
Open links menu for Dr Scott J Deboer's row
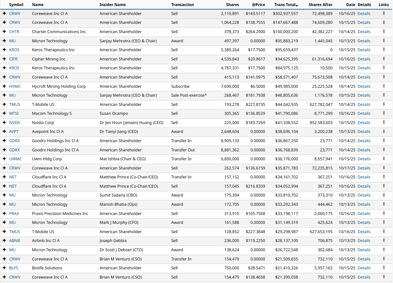point(384,250)
